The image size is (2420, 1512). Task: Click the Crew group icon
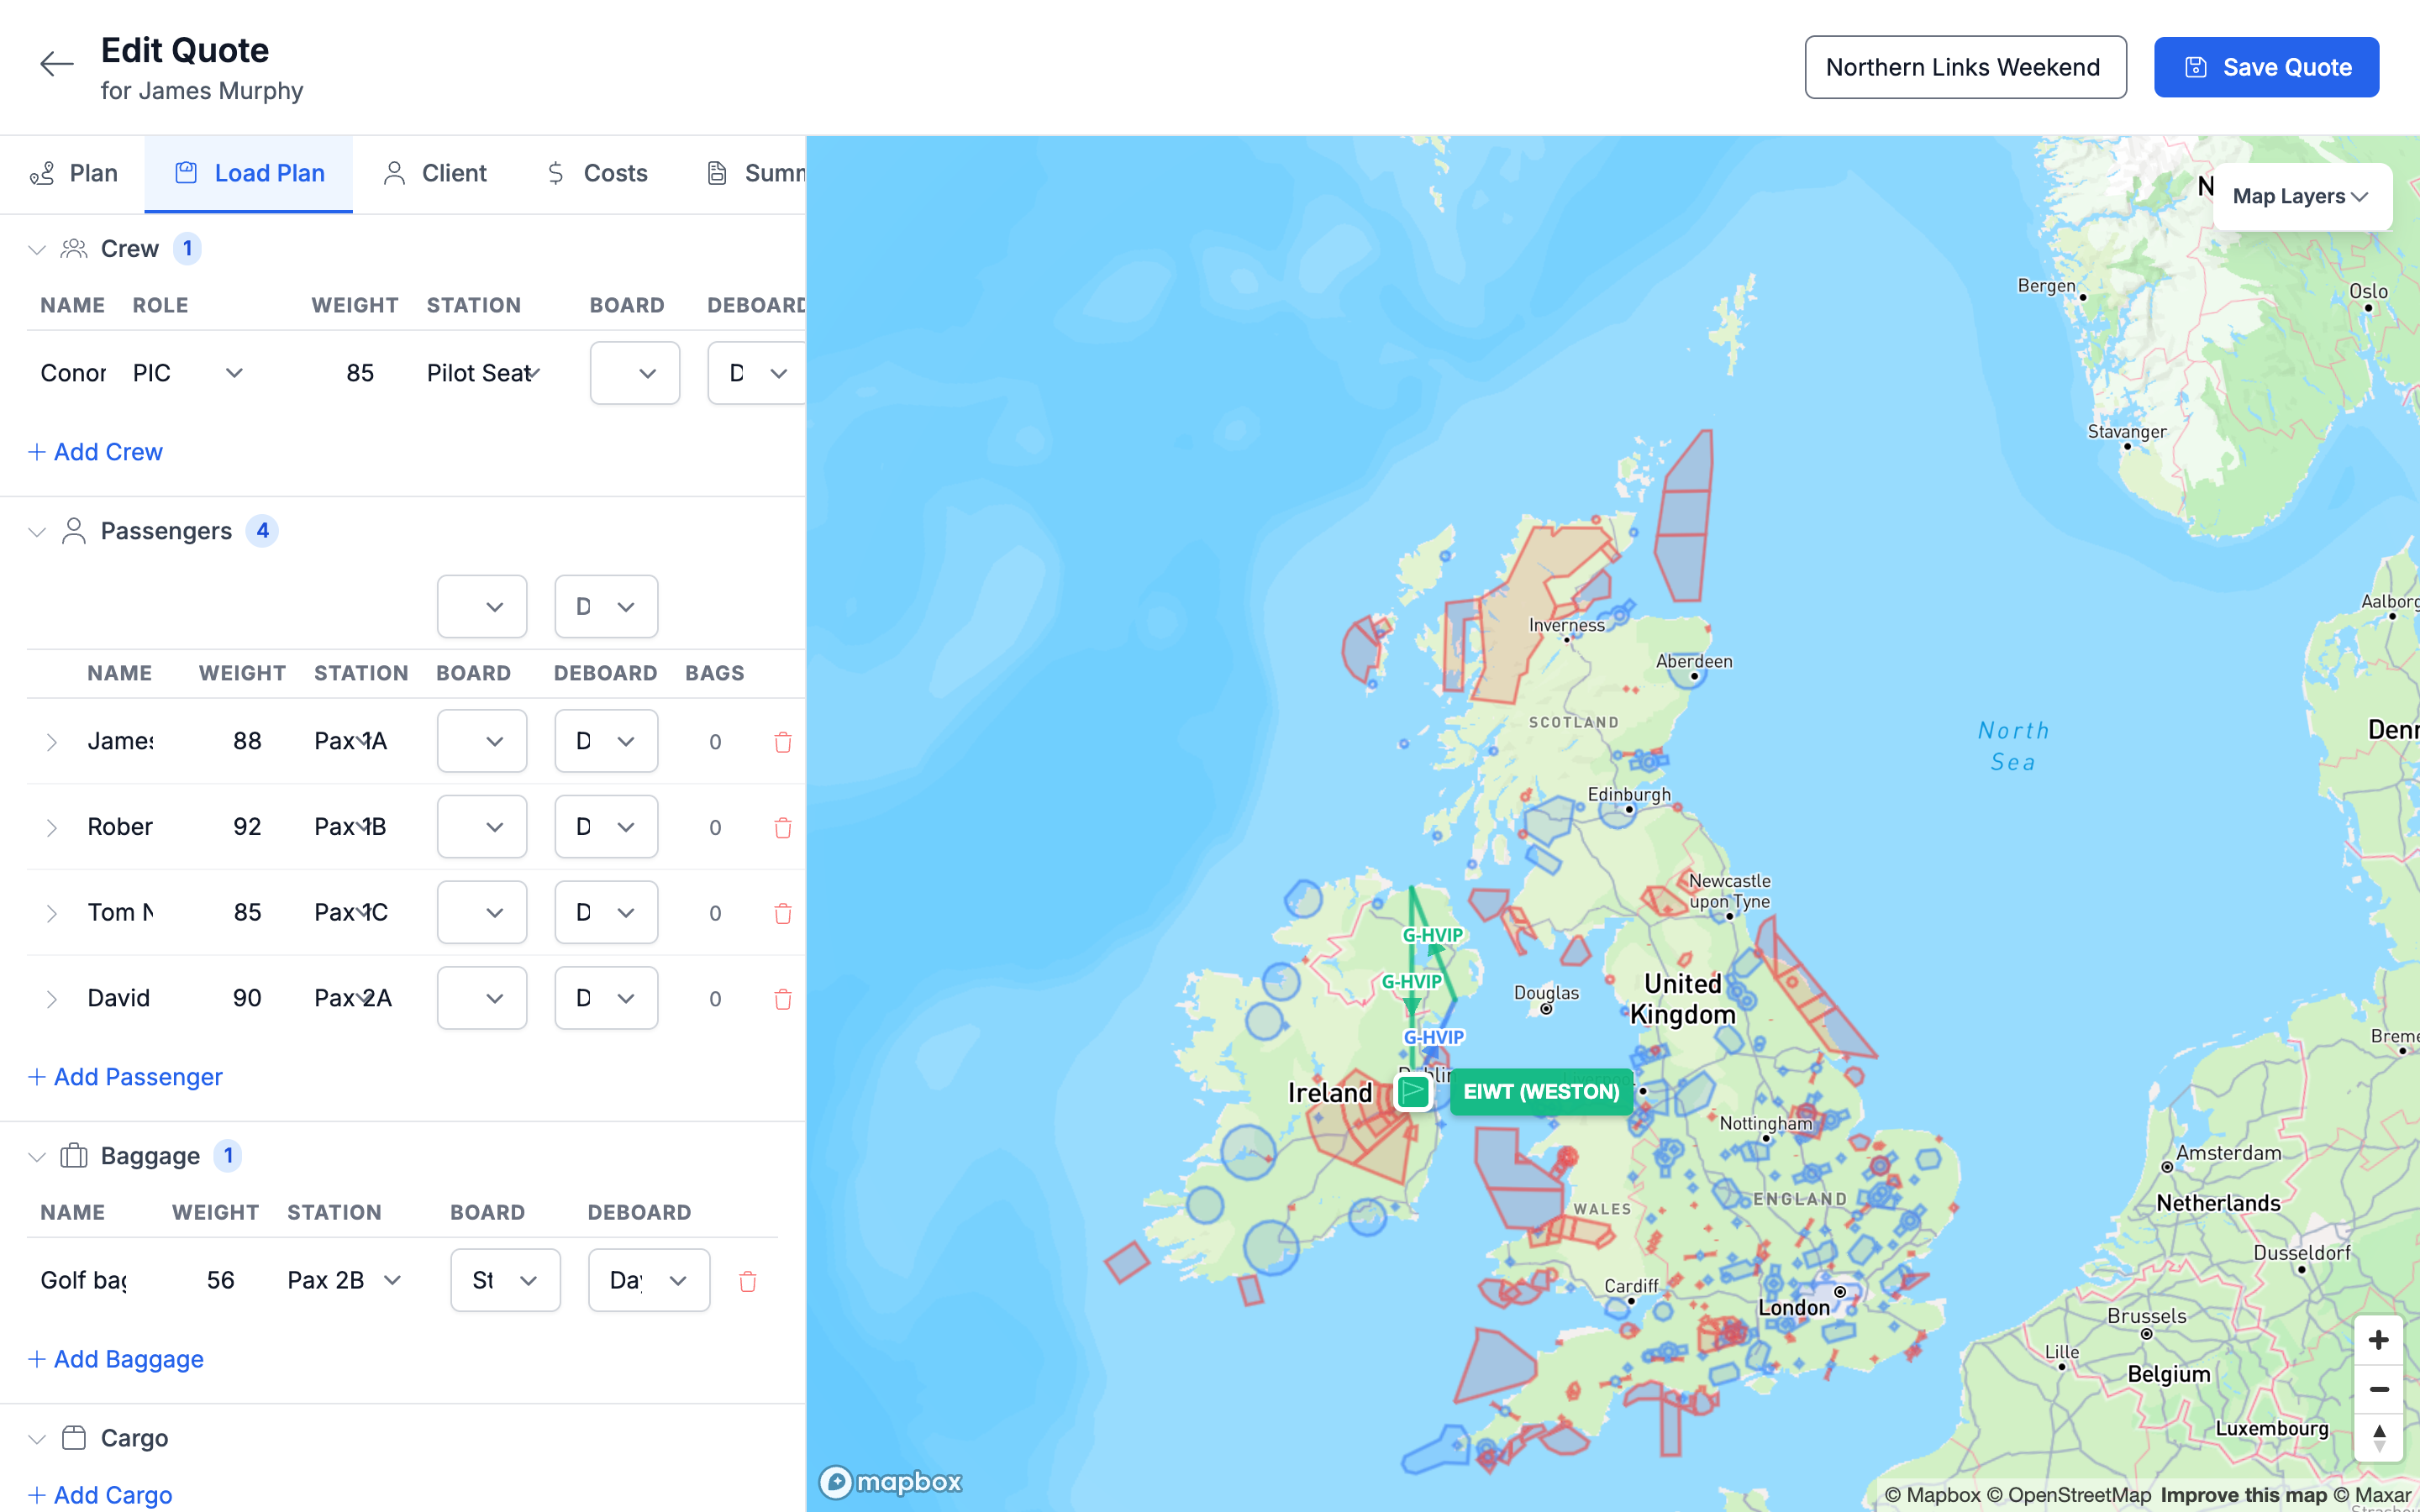(x=74, y=249)
